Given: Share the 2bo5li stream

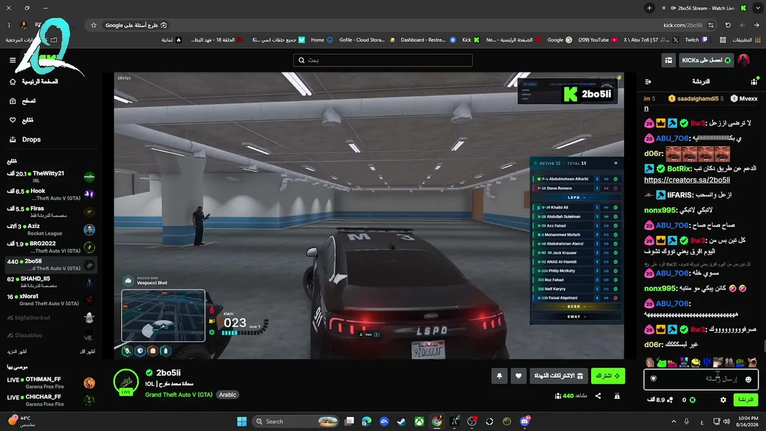Looking at the screenshot, I should (598, 396).
